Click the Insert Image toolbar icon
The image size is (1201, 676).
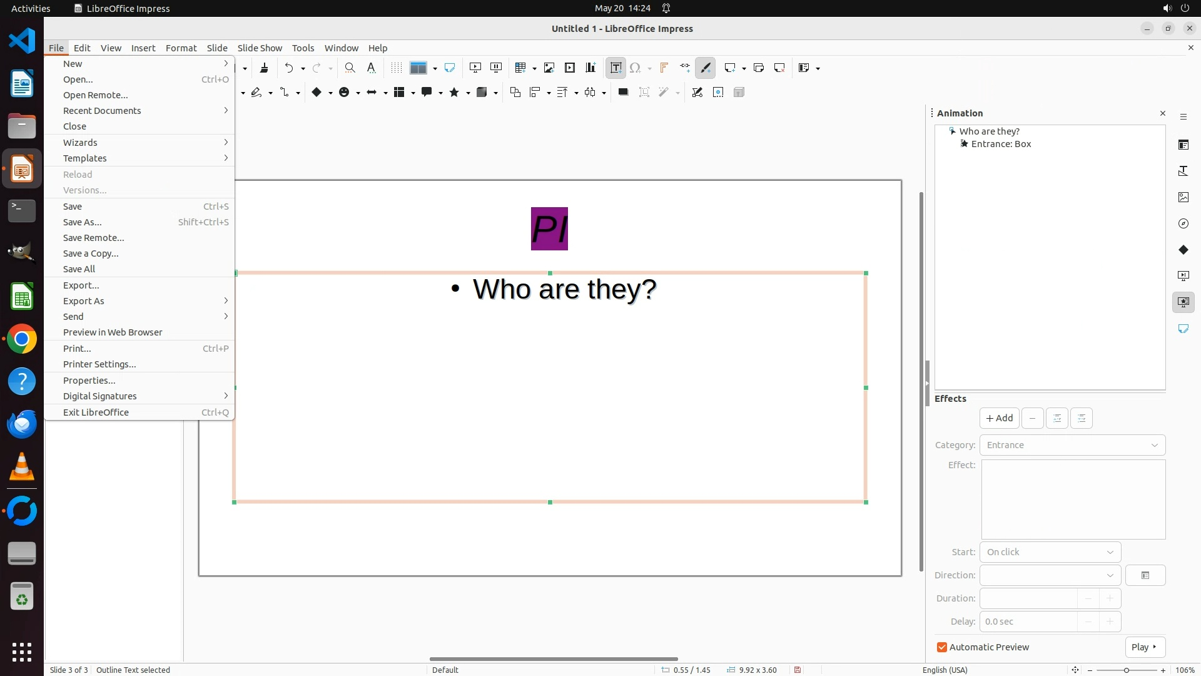549,68
